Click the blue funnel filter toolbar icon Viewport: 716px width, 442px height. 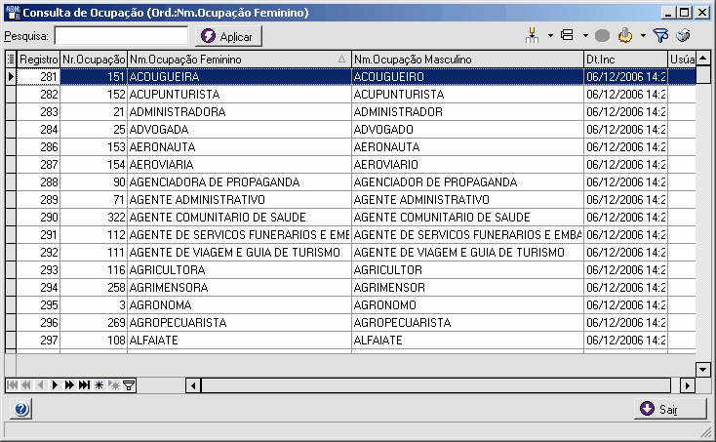[x=660, y=36]
